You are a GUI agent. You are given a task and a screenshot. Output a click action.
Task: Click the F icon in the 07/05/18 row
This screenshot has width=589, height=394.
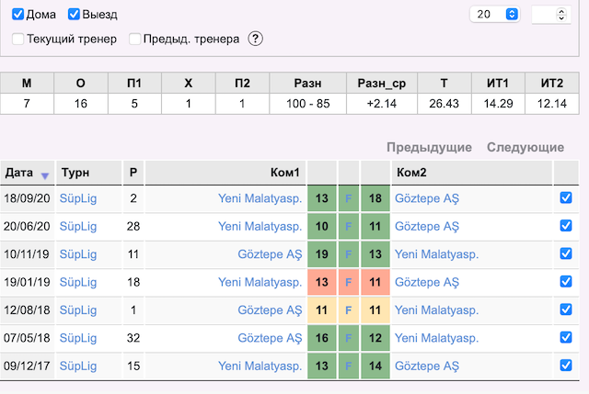tap(349, 338)
